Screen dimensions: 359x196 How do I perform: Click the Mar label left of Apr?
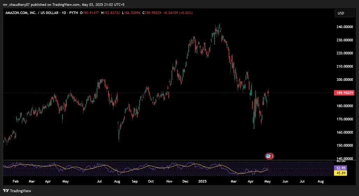point(32,181)
